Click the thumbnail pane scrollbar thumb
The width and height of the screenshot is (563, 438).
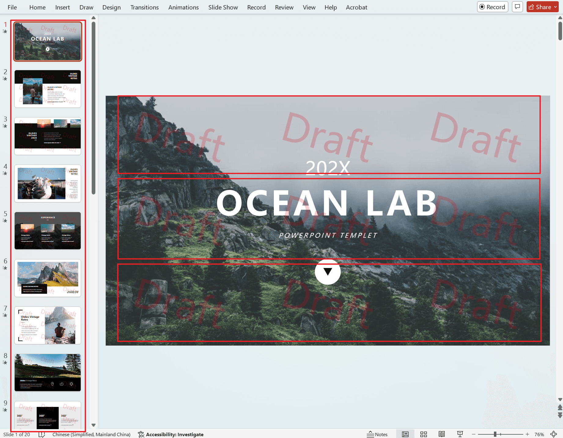point(94,108)
